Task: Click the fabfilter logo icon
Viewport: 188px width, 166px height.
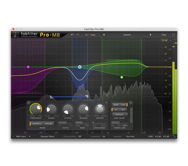Action: (15, 34)
